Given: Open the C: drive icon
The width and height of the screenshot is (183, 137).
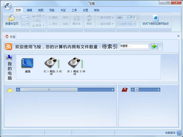Looking at the screenshot, I should [x=51, y=62].
